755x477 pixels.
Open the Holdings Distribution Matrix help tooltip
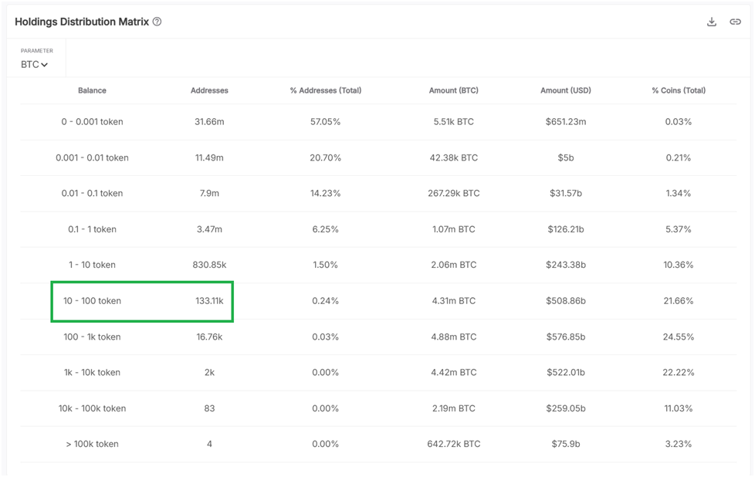[158, 22]
